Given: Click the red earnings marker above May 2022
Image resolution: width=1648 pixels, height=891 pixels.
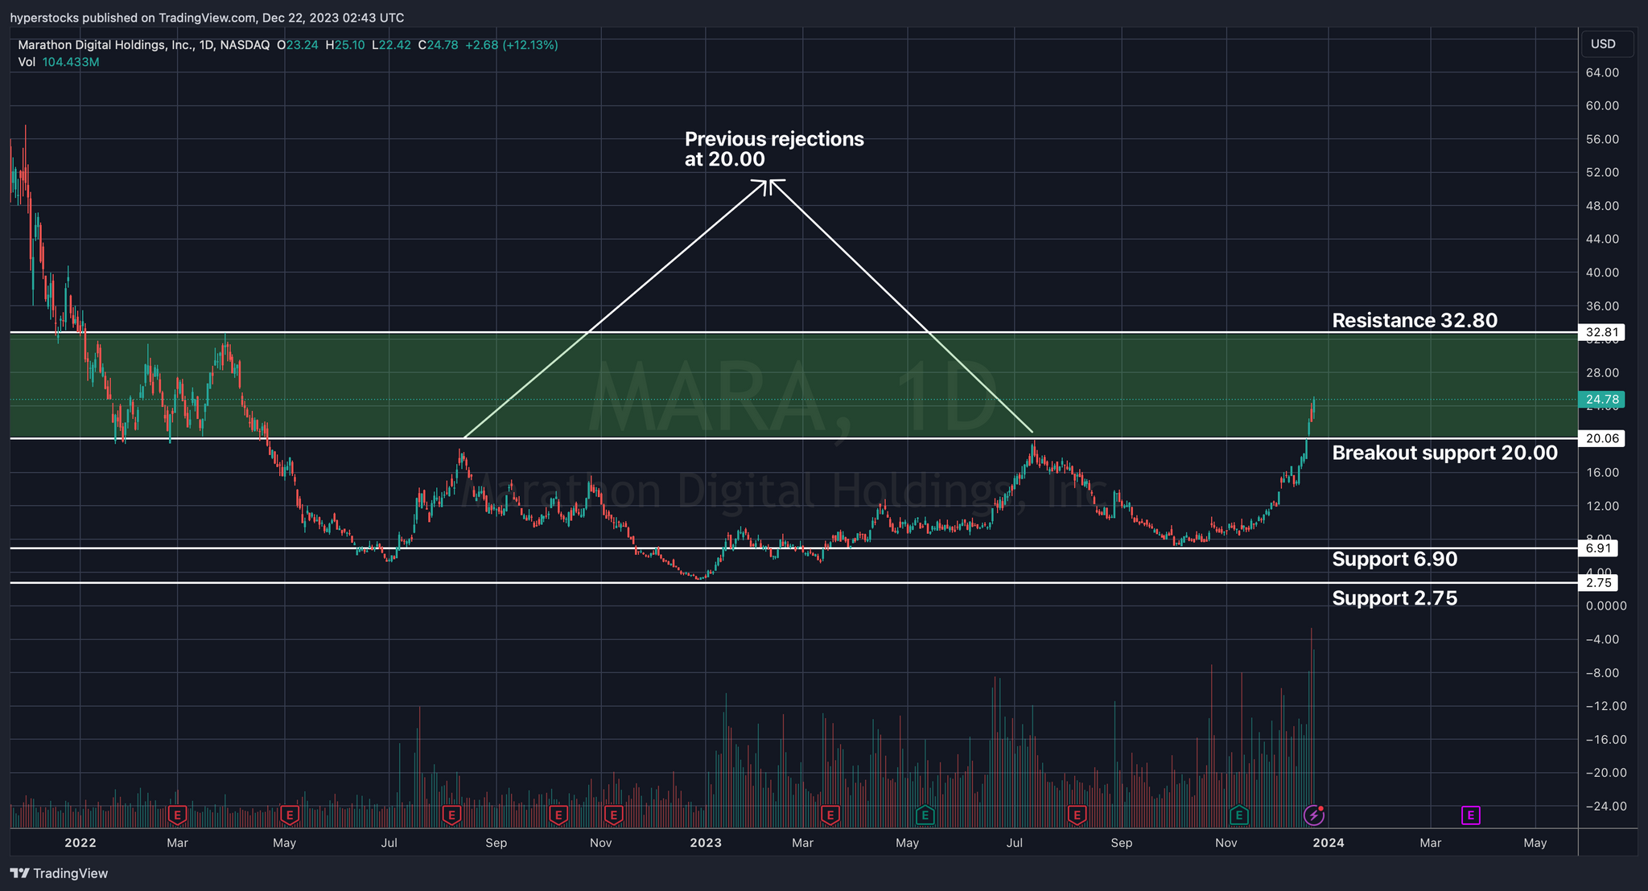Looking at the screenshot, I should tap(290, 815).
